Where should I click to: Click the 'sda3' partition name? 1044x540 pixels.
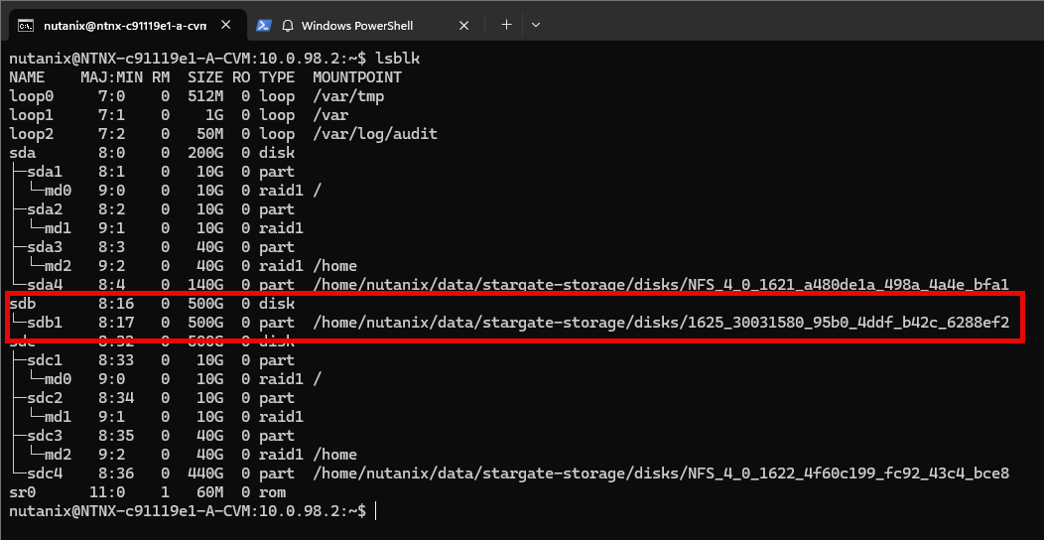44,247
